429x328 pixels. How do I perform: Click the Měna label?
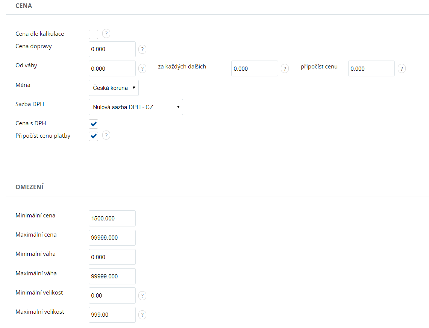coord(23,85)
